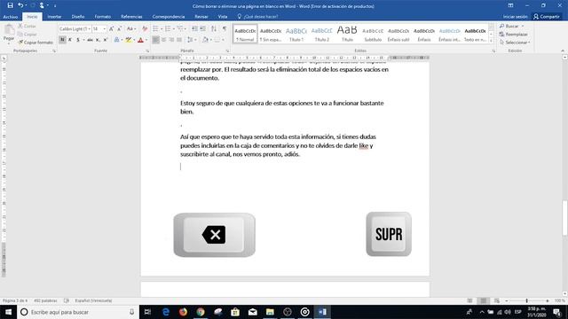Click Cortar in the clipboard group
This screenshot has width=568, height=319.
(28, 26)
